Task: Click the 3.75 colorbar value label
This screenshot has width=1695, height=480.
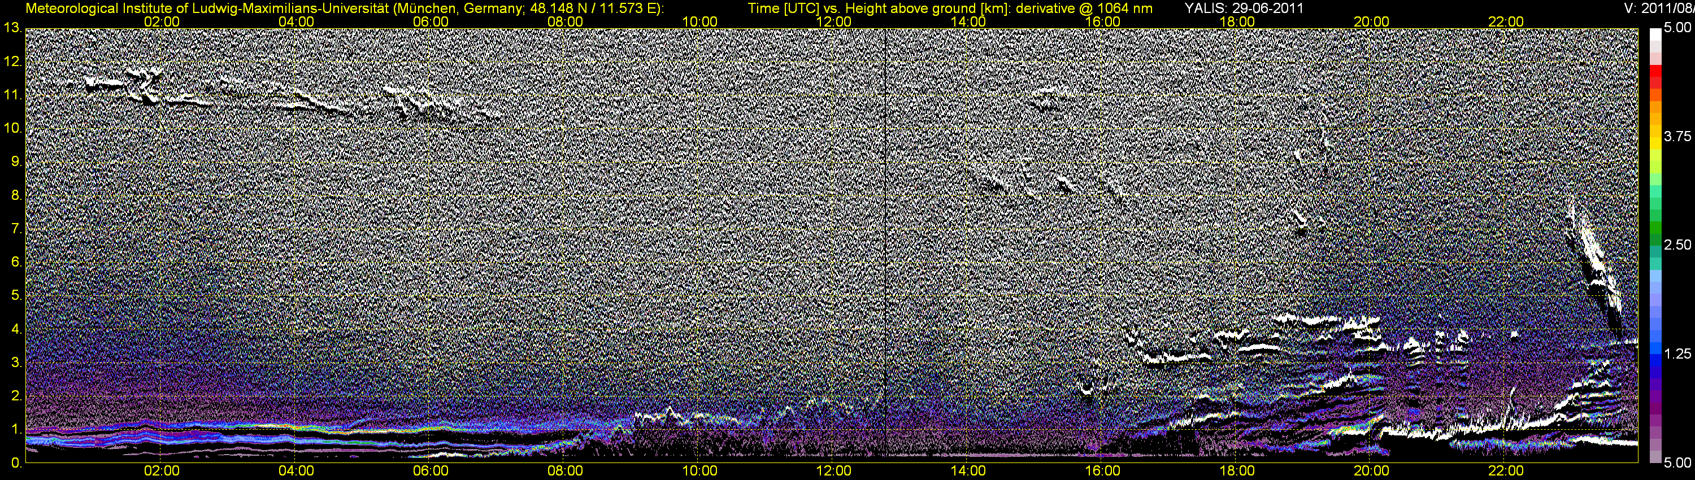Action: point(1677,136)
